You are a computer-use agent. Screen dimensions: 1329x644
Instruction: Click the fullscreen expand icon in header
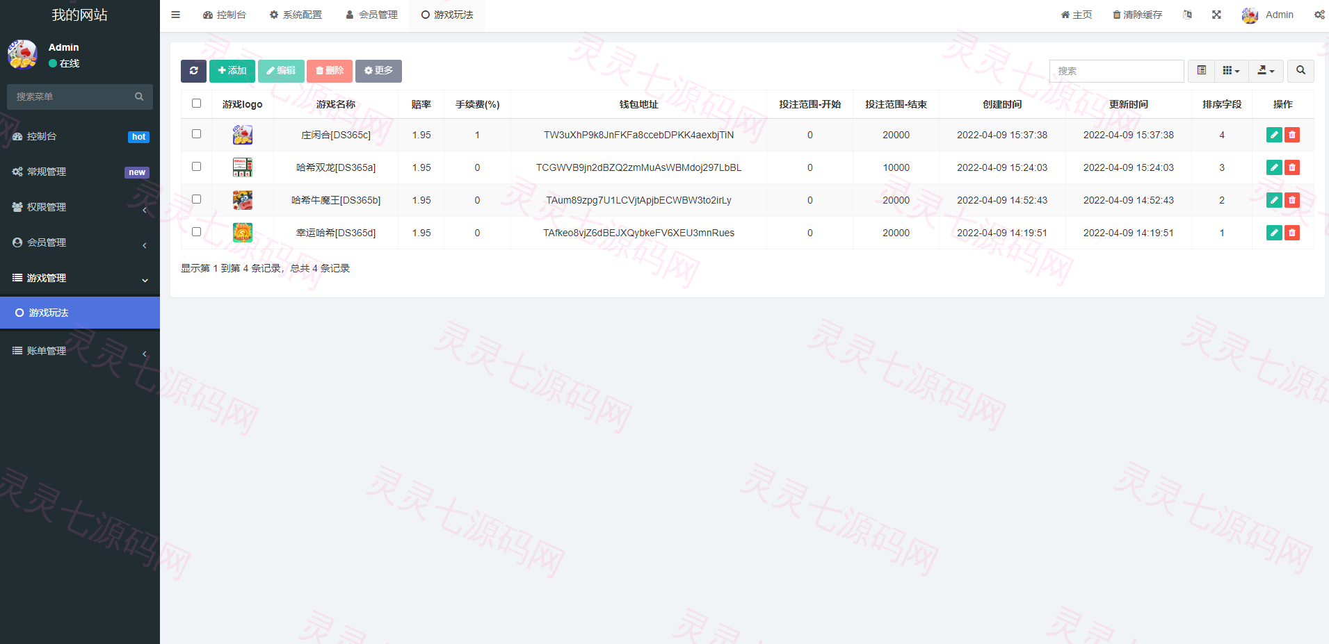[1216, 15]
